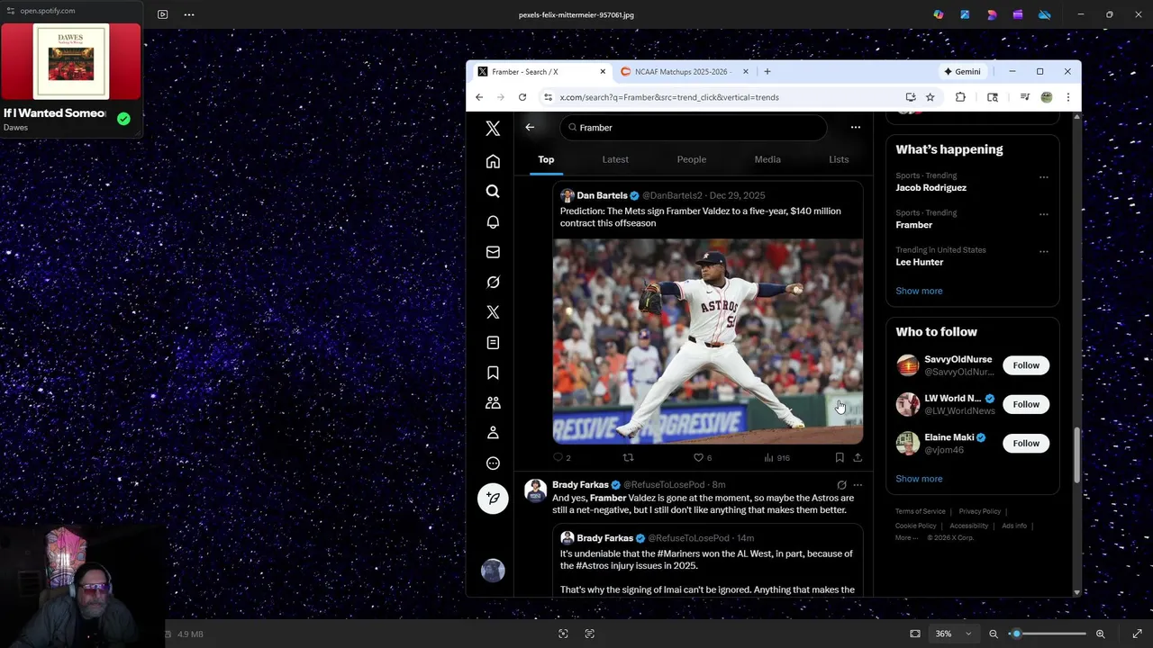Open more options on Brady Farkas post
The width and height of the screenshot is (1153, 648).
858,484
